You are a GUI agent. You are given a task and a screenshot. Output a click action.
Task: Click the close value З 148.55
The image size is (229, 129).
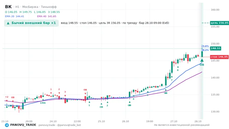[x=54, y=12]
